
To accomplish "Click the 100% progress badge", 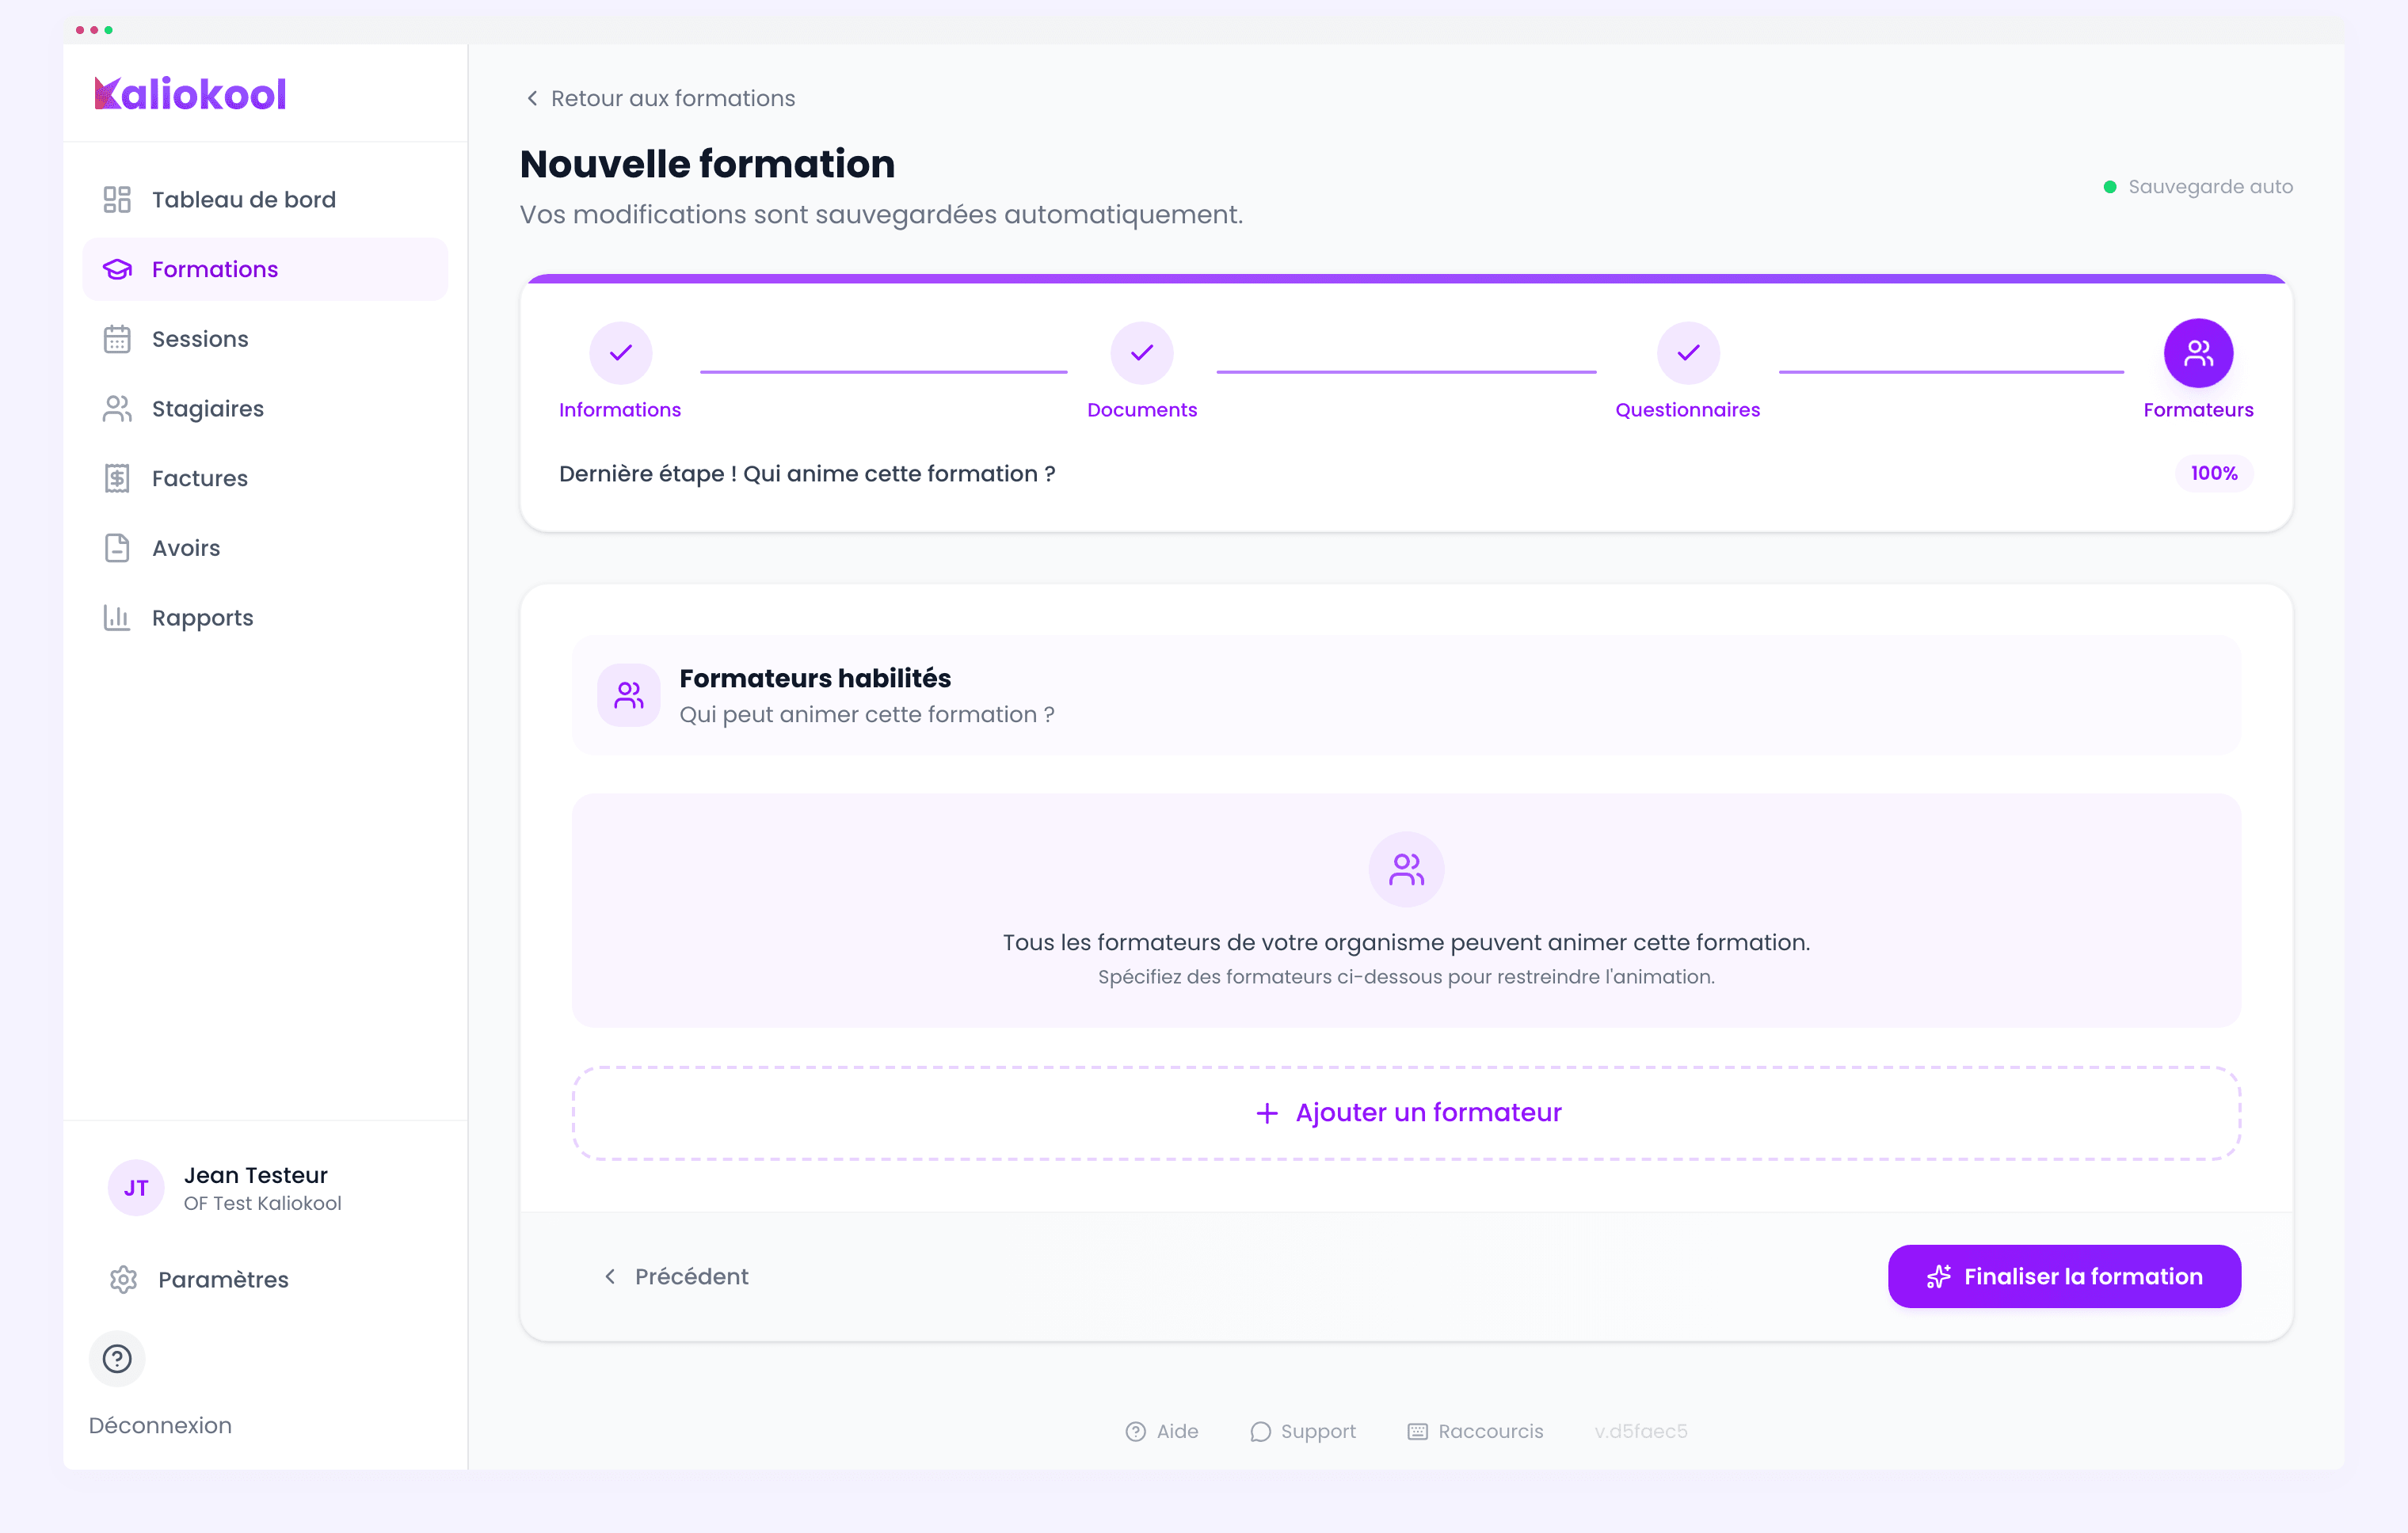I will [x=2213, y=474].
